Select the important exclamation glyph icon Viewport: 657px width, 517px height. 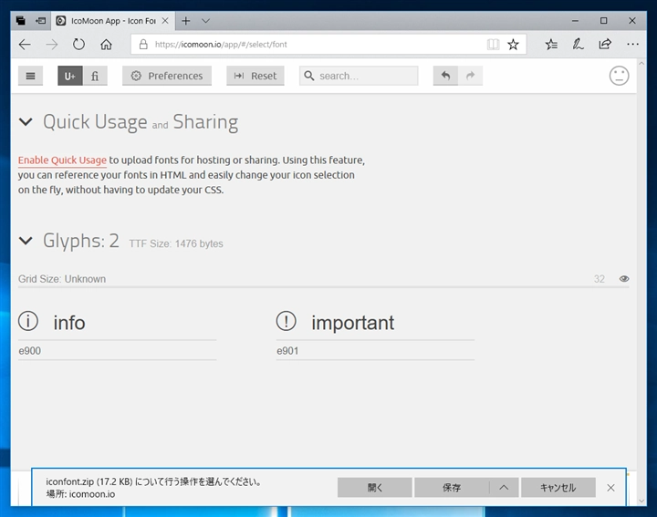287,321
